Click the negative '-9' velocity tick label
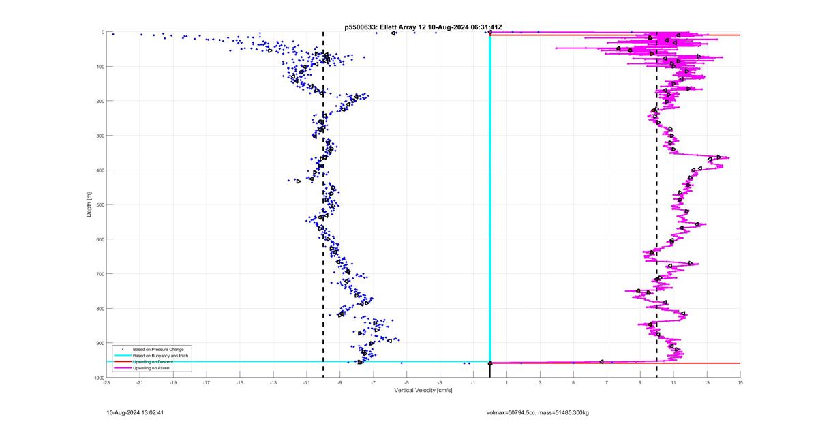Image resolution: width=818 pixels, height=424 pixels. pos(340,383)
